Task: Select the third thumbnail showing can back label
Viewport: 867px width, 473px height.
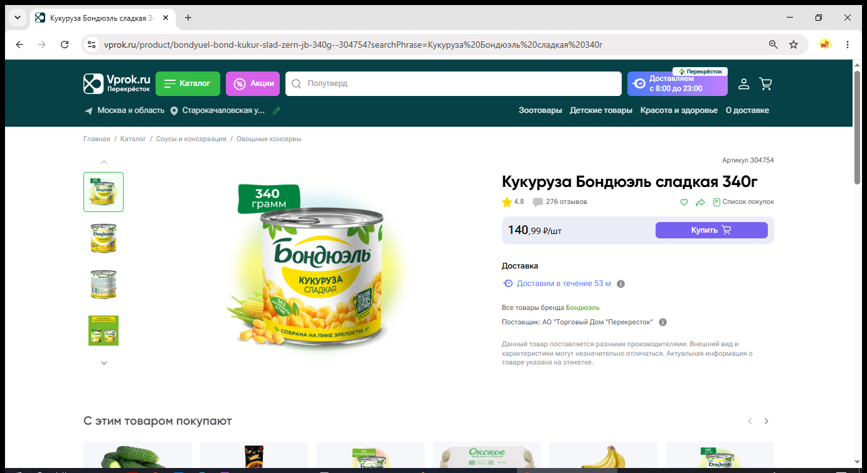Action: point(104,284)
